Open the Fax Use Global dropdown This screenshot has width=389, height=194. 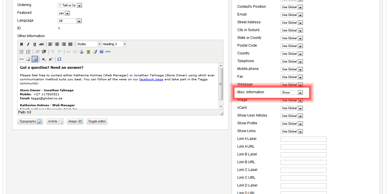(292, 77)
